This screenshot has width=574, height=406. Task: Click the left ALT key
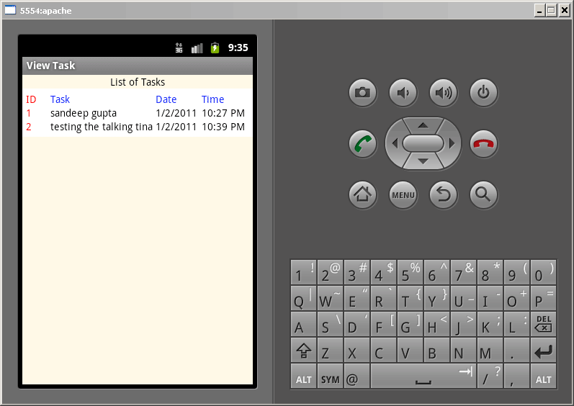tap(303, 376)
